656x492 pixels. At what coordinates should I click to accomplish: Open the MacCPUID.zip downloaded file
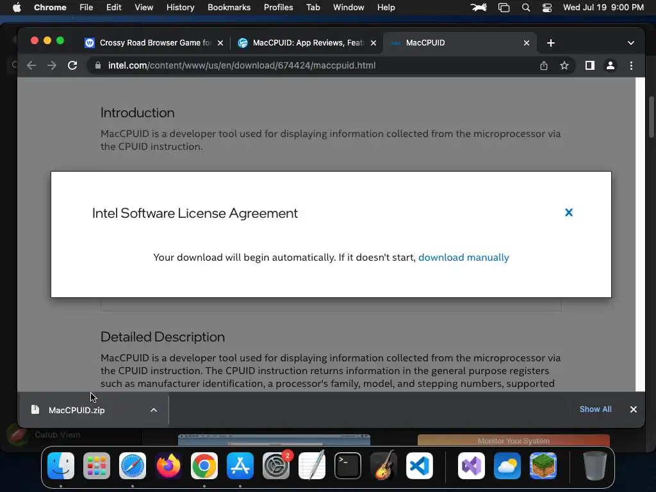pos(77,411)
